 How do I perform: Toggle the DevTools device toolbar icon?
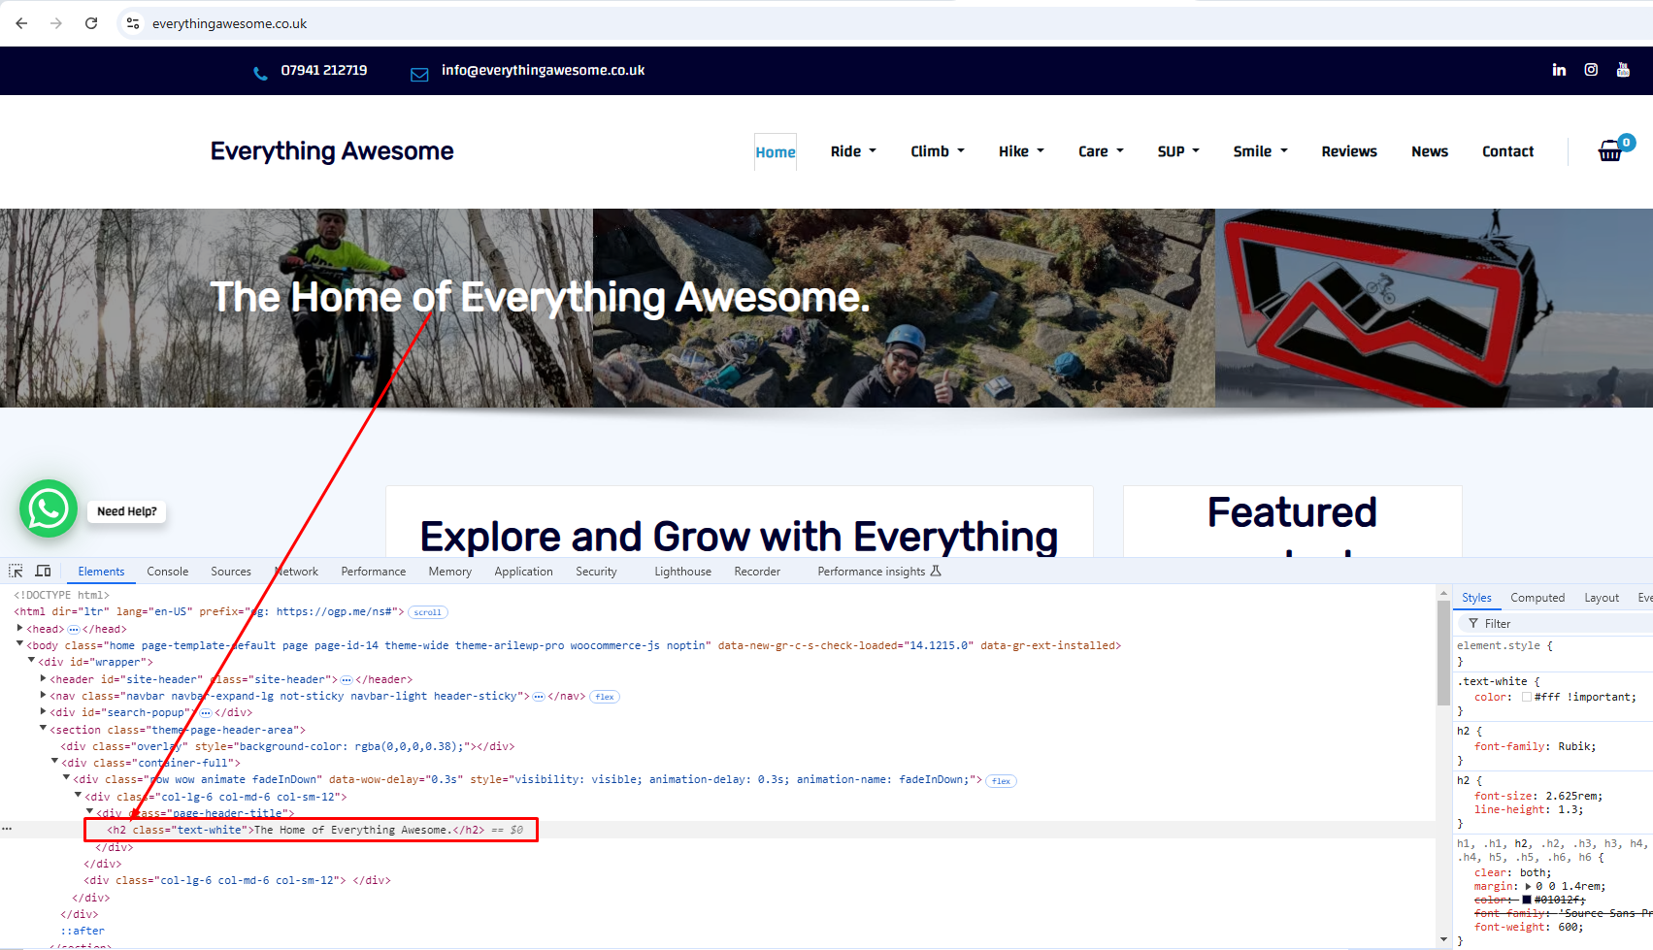click(x=43, y=571)
